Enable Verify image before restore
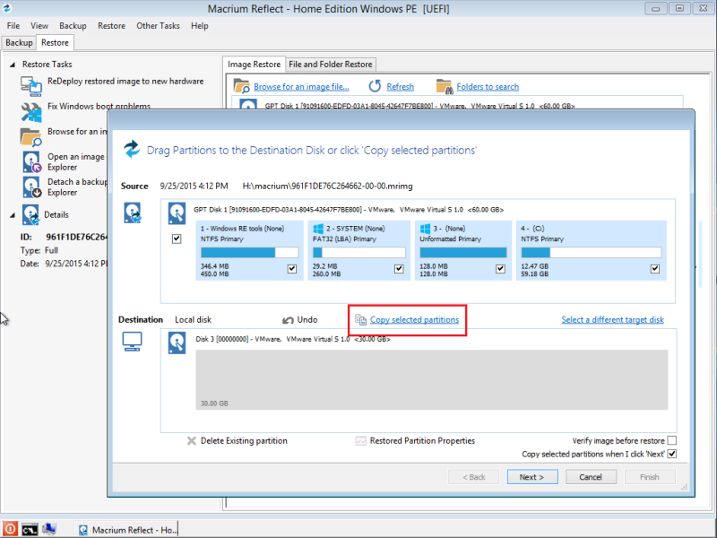This screenshot has width=717, height=538. pyautogui.click(x=671, y=440)
